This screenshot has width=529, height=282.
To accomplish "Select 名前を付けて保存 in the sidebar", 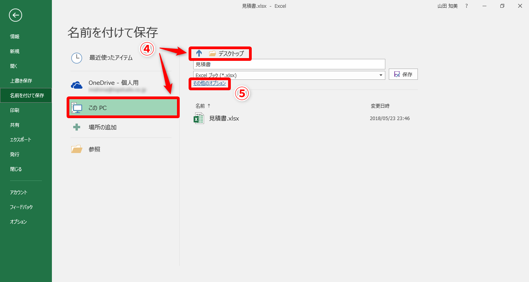I will (26, 95).
